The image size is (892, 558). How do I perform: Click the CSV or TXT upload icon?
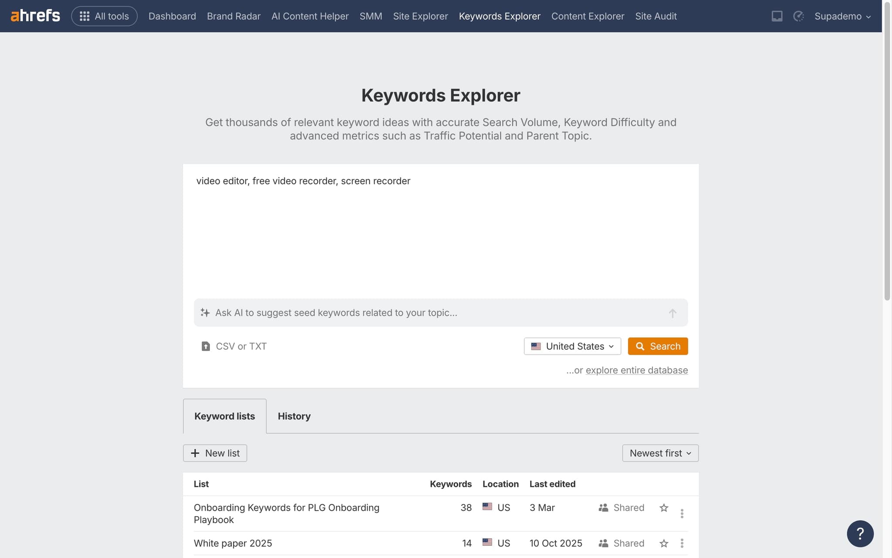[x=205, y=346]
